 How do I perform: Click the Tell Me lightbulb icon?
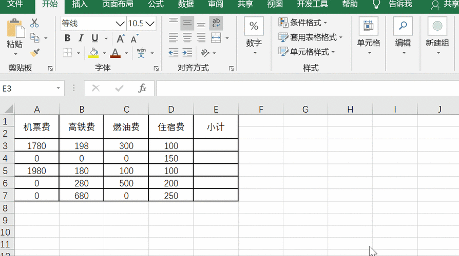(x=376, y=5)
